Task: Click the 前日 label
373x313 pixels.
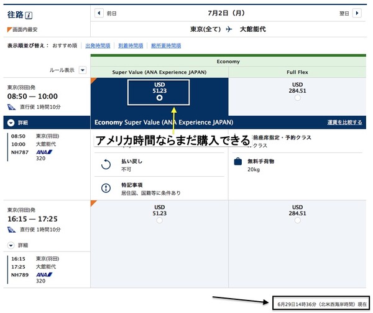Action: [111, 13]
